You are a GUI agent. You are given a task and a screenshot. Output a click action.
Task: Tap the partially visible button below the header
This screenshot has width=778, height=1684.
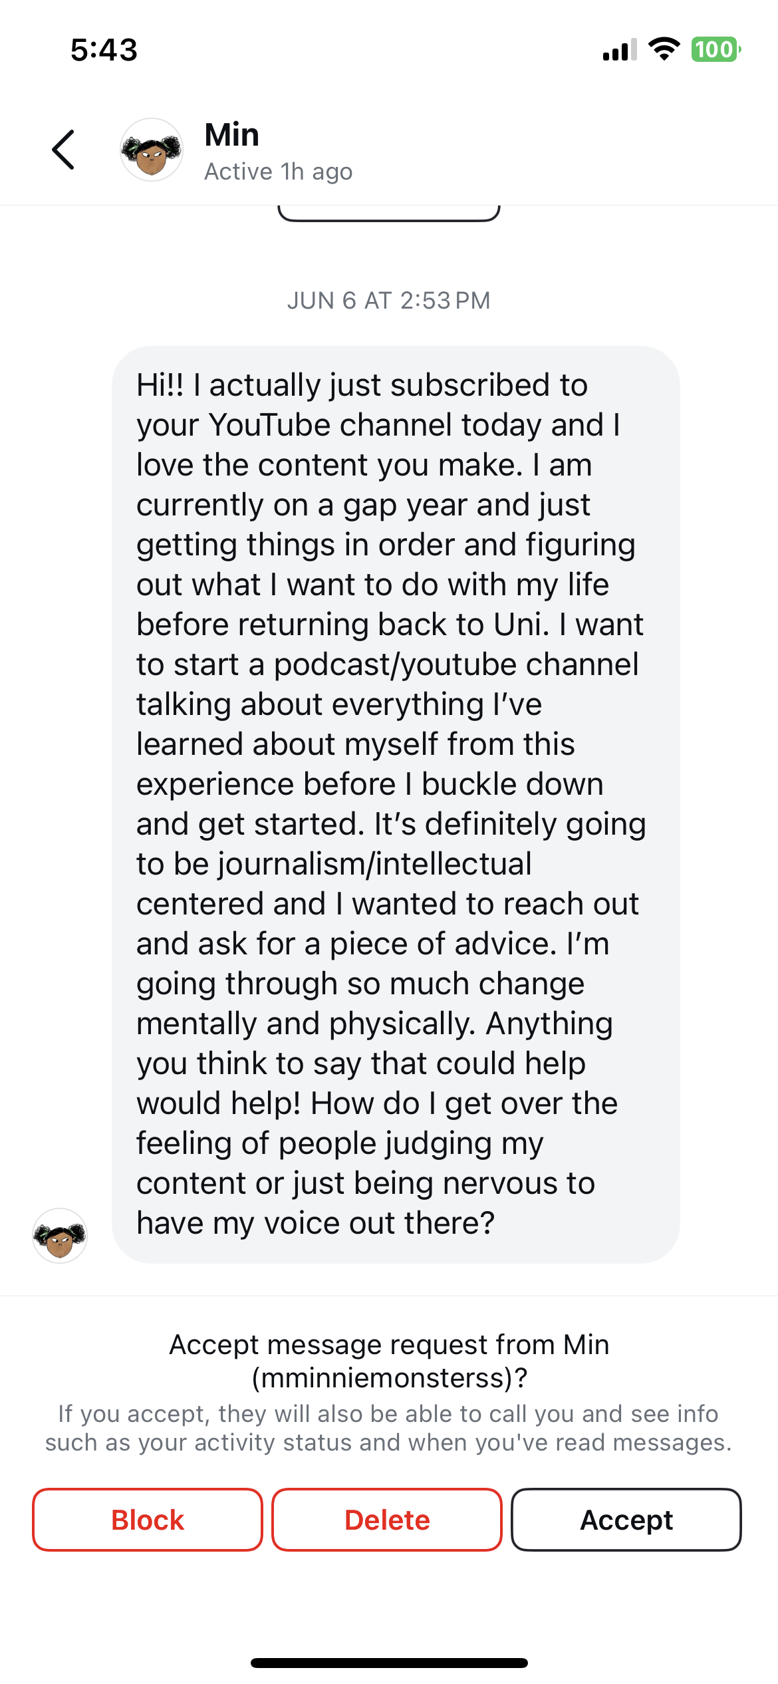point(388,213)
